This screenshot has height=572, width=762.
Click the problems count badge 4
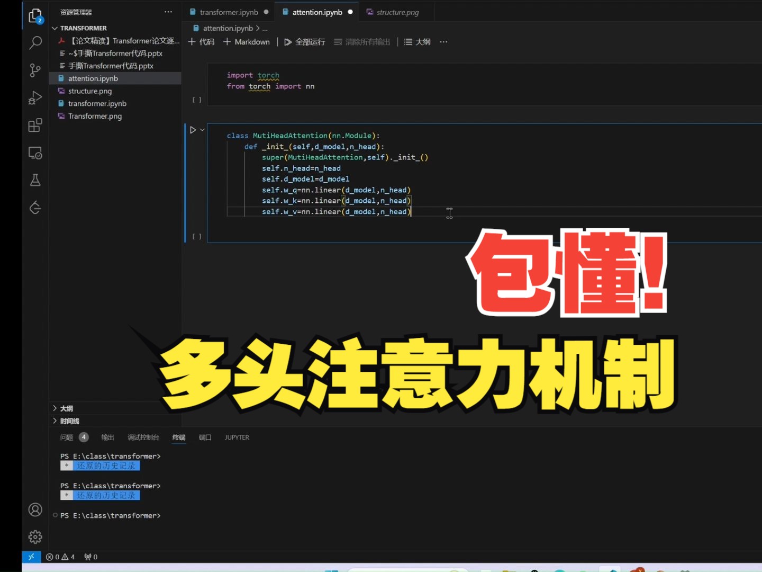[84, 437]
